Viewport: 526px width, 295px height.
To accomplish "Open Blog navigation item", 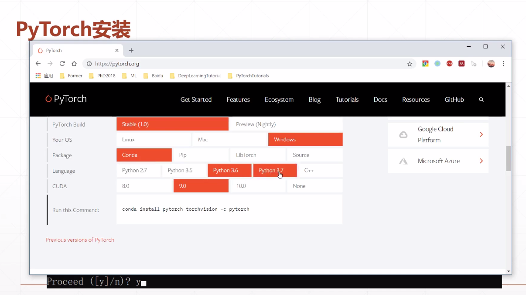I will 314,99.
